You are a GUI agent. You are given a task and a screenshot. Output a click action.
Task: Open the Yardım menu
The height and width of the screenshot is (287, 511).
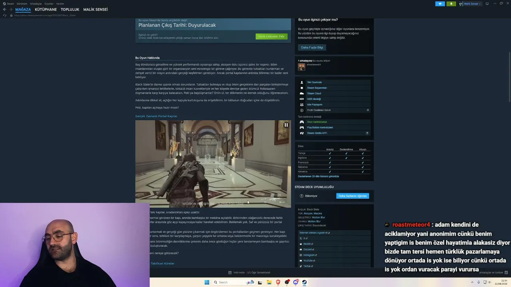[60, 4]
